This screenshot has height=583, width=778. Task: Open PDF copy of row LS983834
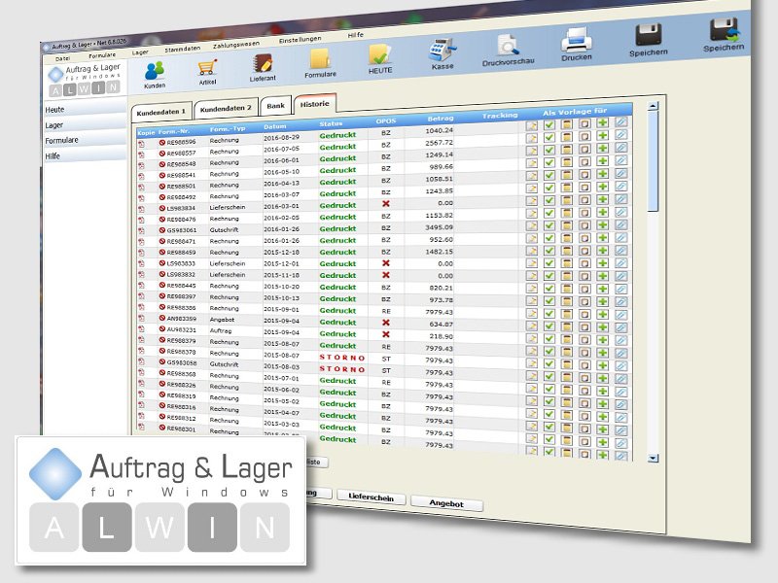[141, 209]
